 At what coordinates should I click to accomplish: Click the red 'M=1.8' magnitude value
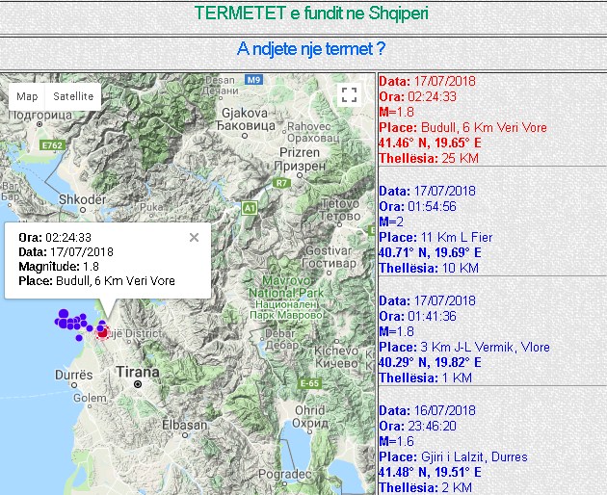click(396, 112)
